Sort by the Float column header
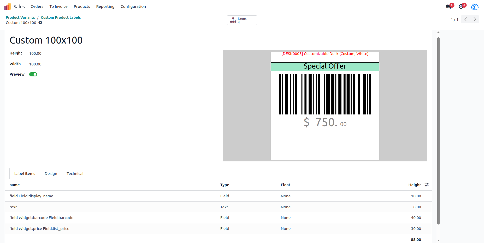The width and height of the screenshot is (484, 243). click(286, 185)
